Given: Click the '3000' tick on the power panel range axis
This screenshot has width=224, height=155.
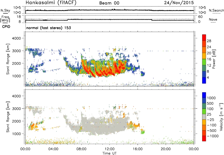Looking at the screenshot, I should [x=17, y=51].
